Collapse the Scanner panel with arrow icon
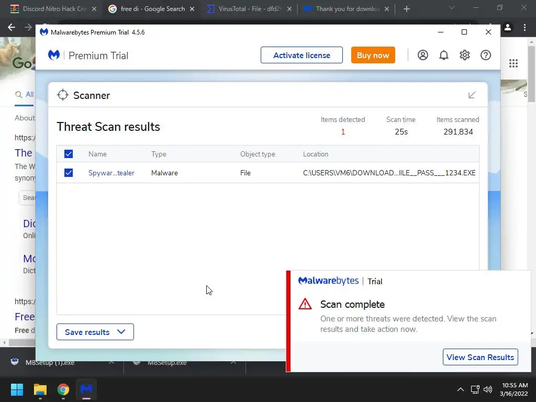536x402 pixels. pyautogui.click(x=472, y=95)
